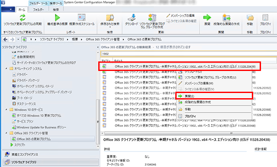The image size is (277, 167).
Task: Click ソフトウェア ライブラリ breadcrumb segment
Action: coord(52,39)
